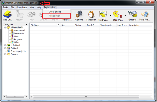Open the Downloads menu
Viewport: 157px width, 102px height.
tap(22, 7)
